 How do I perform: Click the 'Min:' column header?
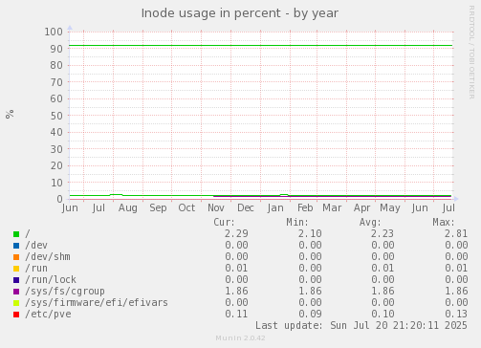point(297,222)
